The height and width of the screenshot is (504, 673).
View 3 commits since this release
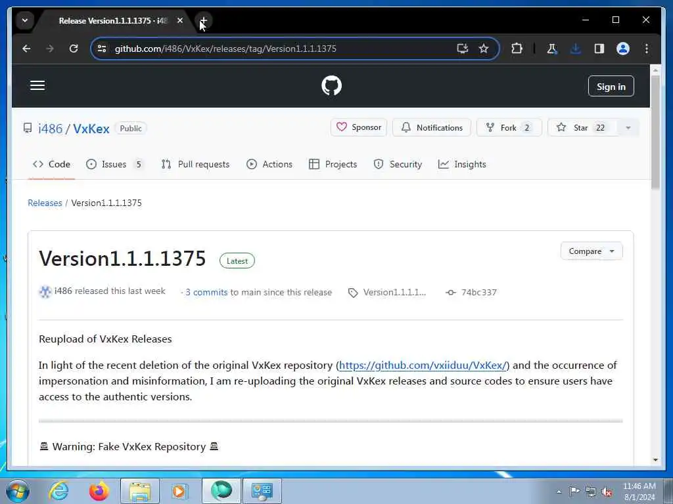206,292
